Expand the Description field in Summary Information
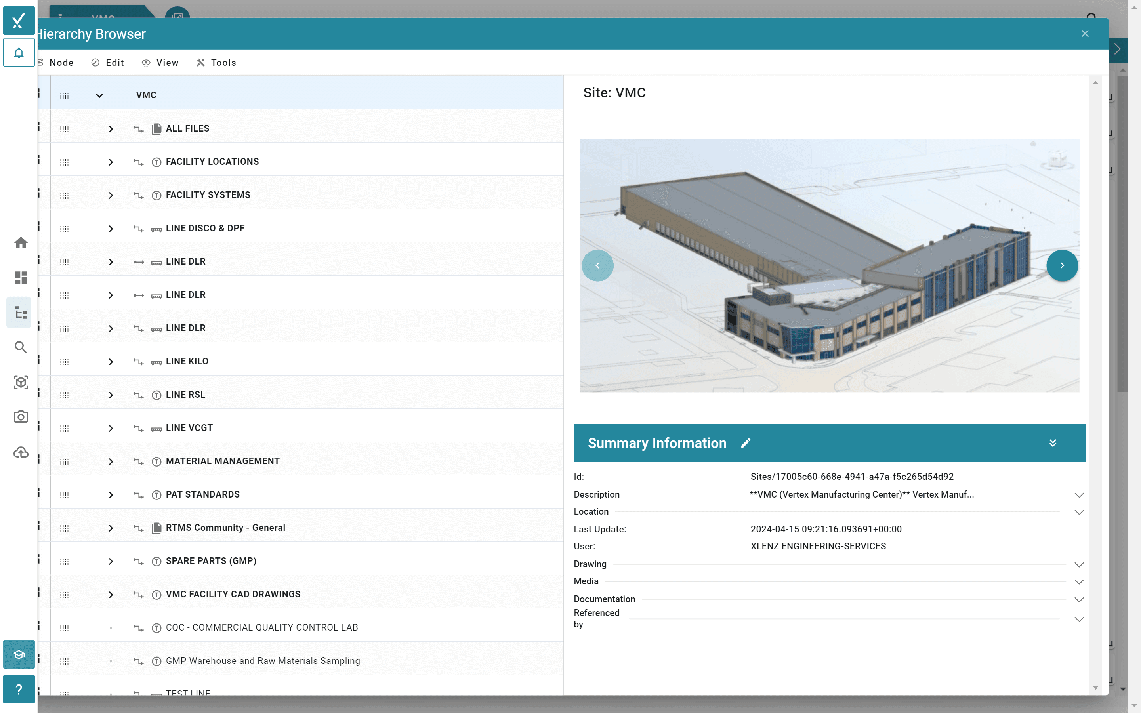The width and height of the screenshot is (1141, 713). tap(1079, 495)
